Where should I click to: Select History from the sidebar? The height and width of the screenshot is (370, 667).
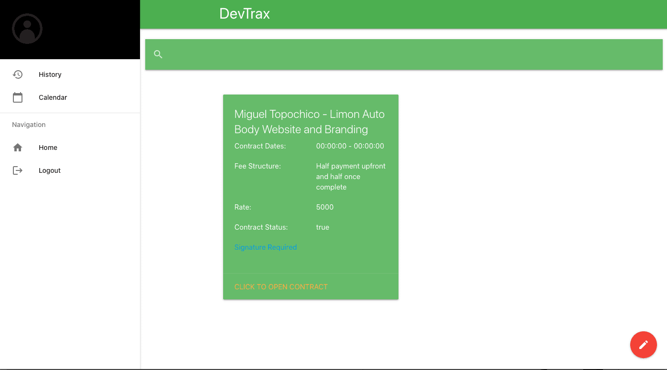pyautogui.click(x=50, y=74)
